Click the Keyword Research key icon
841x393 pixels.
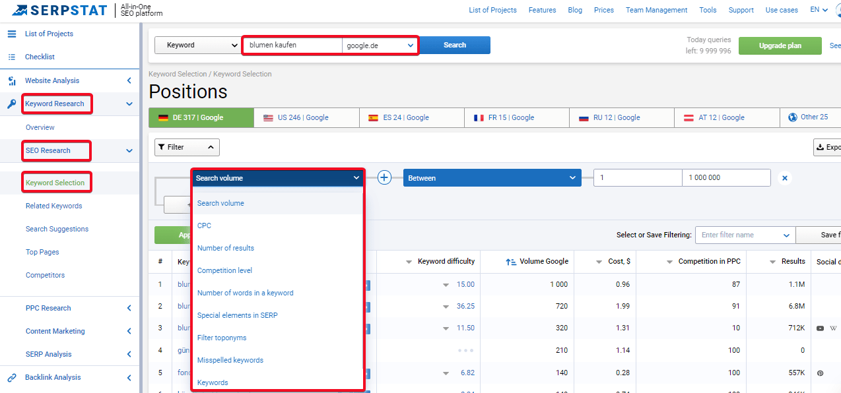coord(12,104)
